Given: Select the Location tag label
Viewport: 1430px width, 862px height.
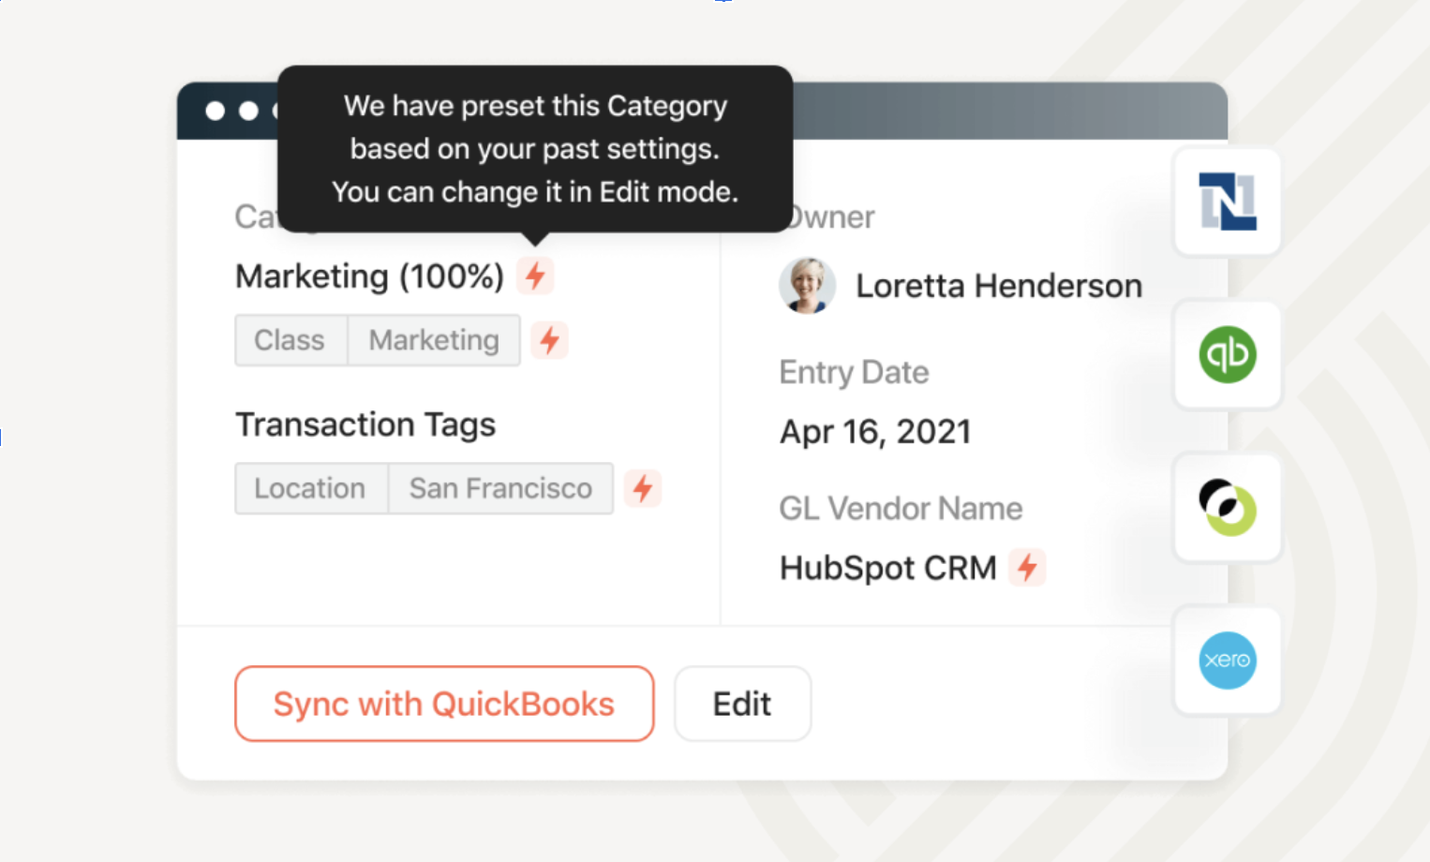Looking at the screenshot, I should tap(311, 488).
